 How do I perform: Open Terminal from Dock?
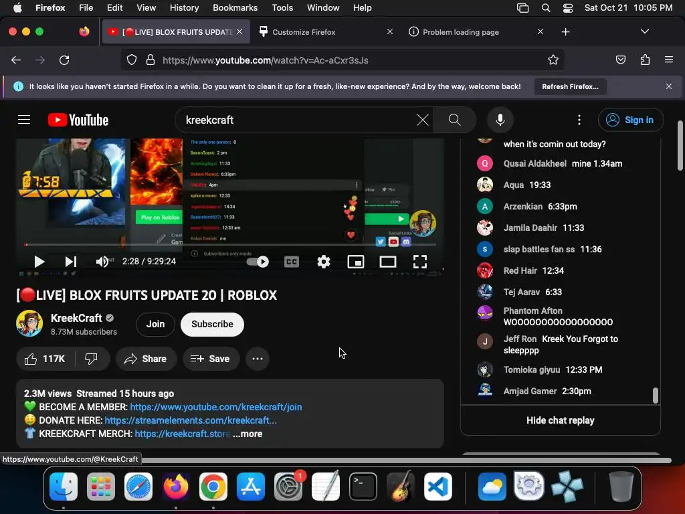pos(363,487)
